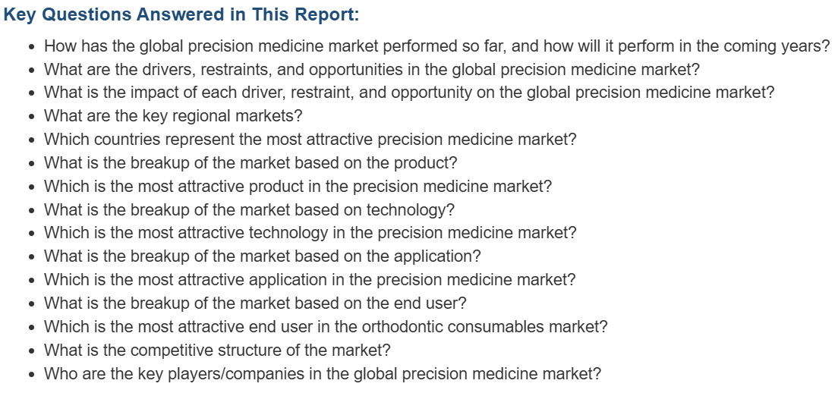Click the breakup based on the product line
Image resolution: width=835 pixels, height=393 pixels.
coord(250,163)
